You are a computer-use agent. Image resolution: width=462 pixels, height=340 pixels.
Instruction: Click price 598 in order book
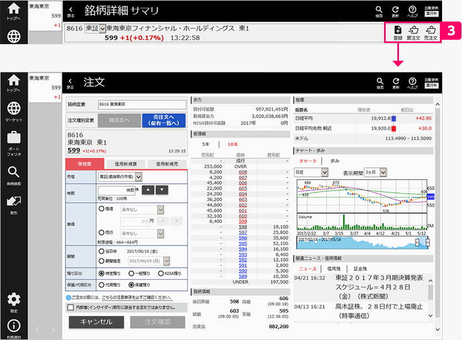[243, 227]
